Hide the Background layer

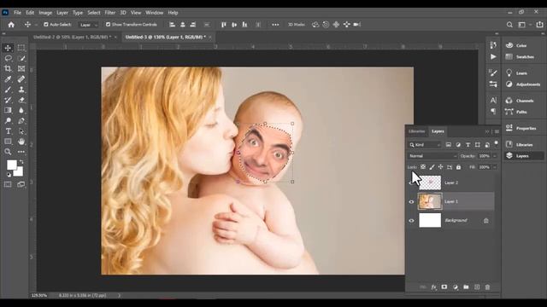coord(411,220)
